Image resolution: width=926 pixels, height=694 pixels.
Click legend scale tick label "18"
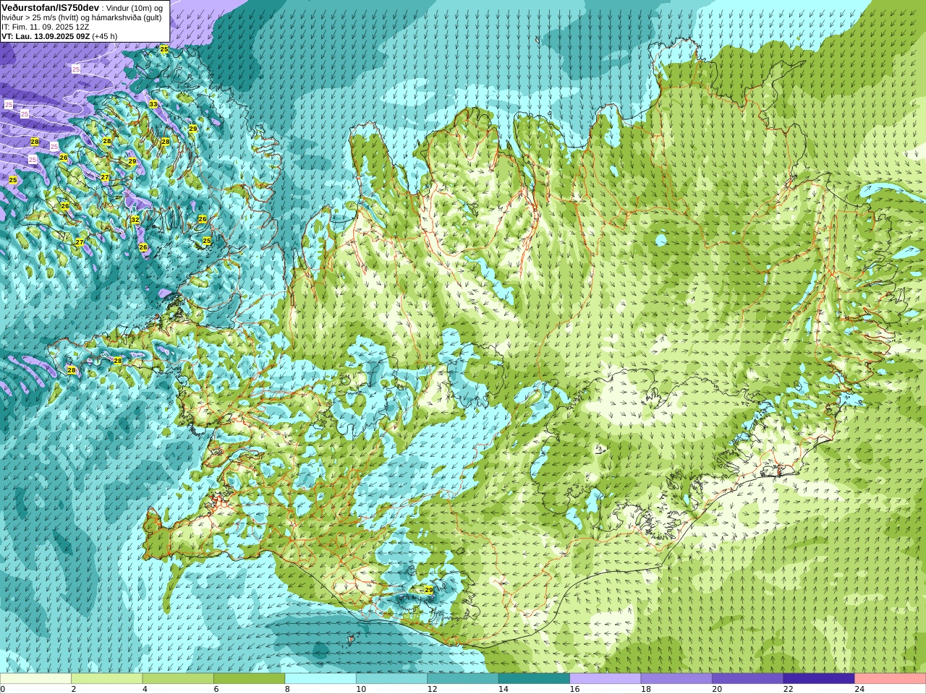[x=645, y=689]
